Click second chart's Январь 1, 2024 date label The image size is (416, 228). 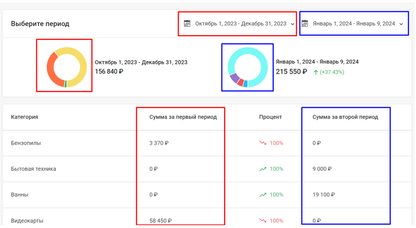tap(317, 62)
